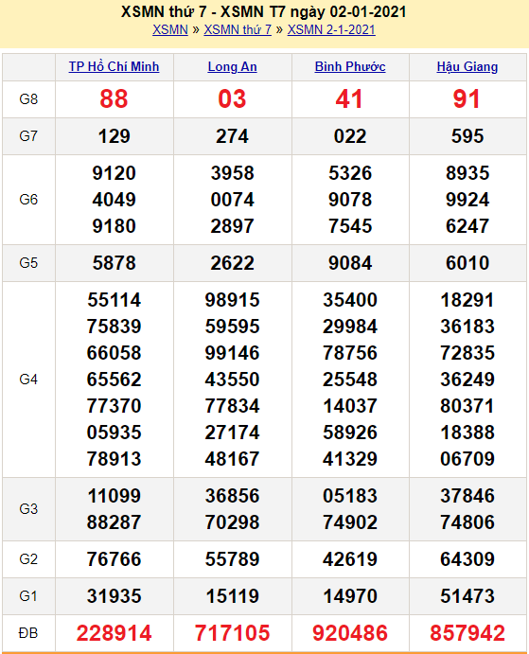The image size is (529, 654).
Task: Open the Bình Phước province link
Action: pyautogui.click(x=350, y=67)
